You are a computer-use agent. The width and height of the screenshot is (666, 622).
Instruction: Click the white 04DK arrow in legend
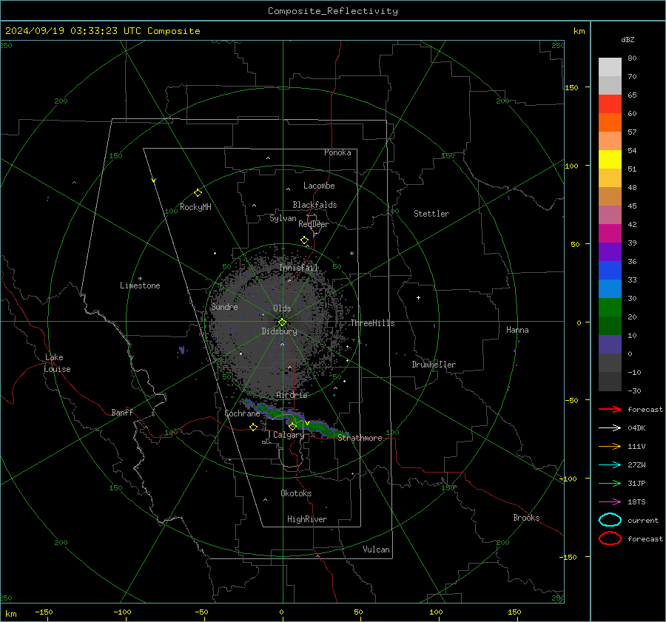pyautogui.click(x=610, y=427)
